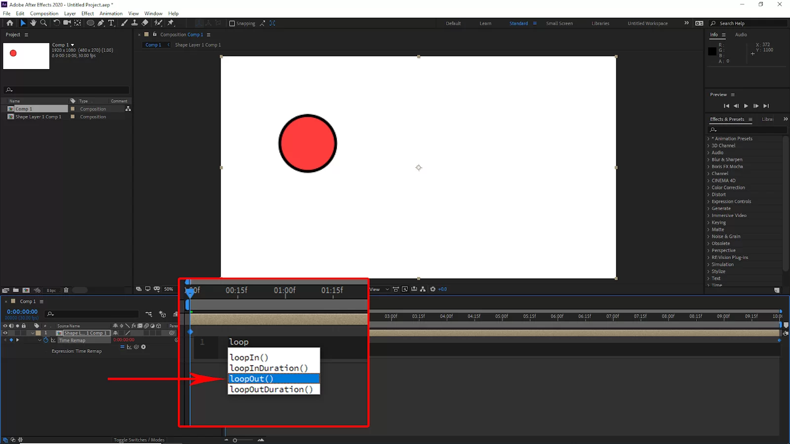The height and width of the screenshot is (444, 790).
Task: Click the Take Snapshot-area reset exposure icon
Action: [x=433, y=289]
